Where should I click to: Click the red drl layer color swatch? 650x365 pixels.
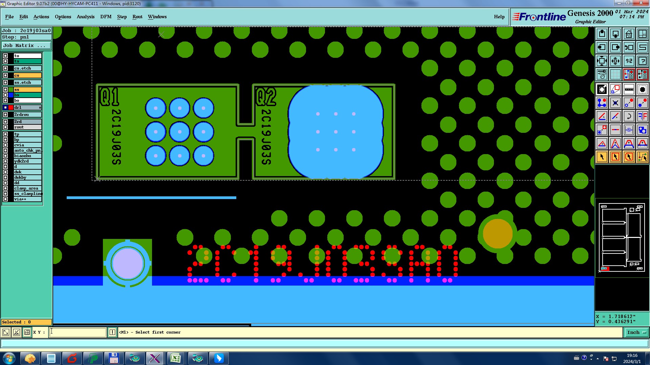(11, 107)
